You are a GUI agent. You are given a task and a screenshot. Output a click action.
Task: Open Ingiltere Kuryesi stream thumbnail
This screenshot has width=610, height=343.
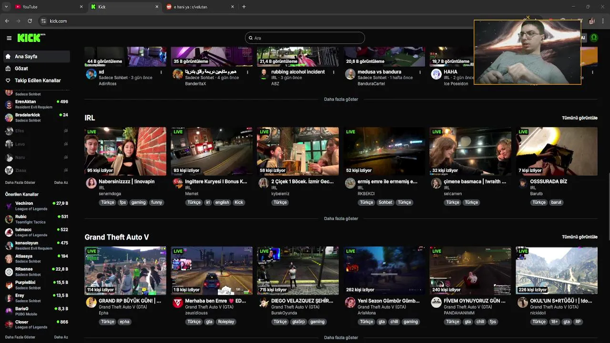212,151
